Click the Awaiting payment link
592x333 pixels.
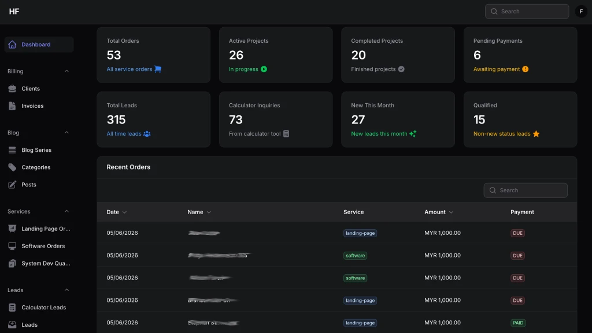click(x=497, y=69)
